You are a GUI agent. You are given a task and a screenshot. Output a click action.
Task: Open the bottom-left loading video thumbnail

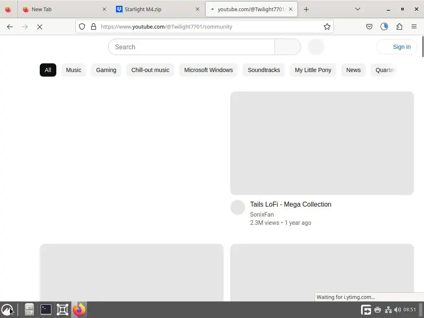(132, 272)
